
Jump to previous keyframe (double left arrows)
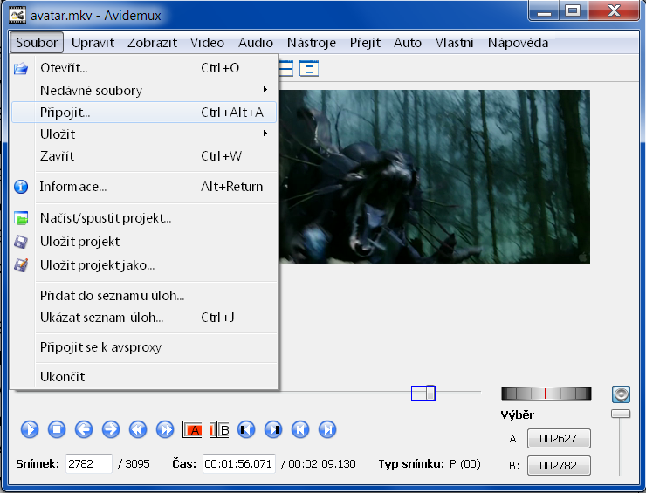[138, 429]
